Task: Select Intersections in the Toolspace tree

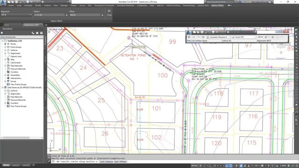Action: [x=15, y=78]
